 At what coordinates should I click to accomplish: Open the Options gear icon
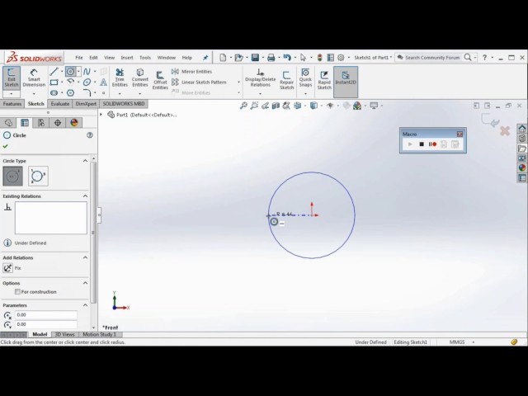[341, 58]
